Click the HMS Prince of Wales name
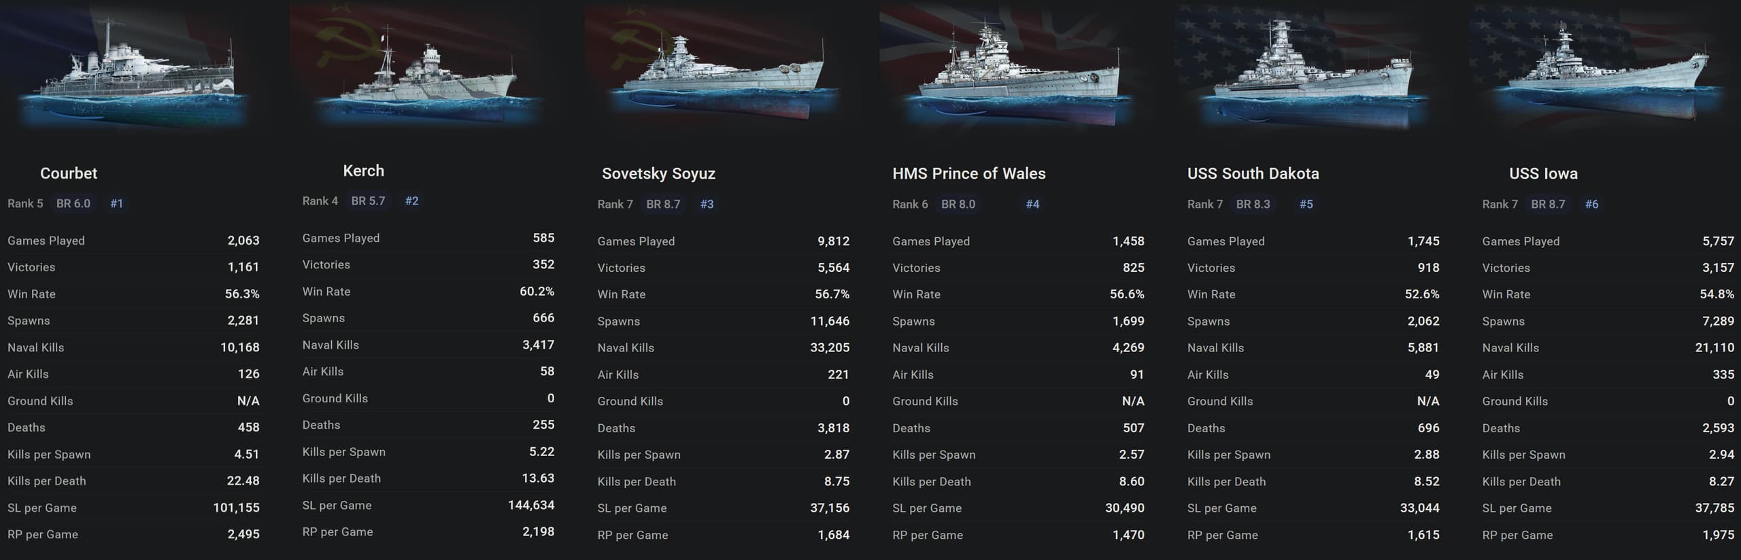This screenshot has height=560, width=1741. click(968, 173)
